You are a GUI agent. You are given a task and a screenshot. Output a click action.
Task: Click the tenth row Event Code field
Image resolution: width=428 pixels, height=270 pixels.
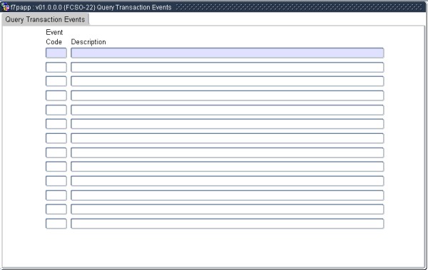coord(56,181)
